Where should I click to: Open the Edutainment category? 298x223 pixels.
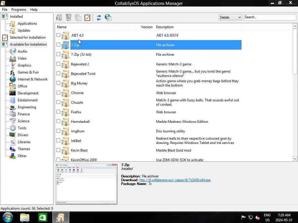click(x=28, y=100)
